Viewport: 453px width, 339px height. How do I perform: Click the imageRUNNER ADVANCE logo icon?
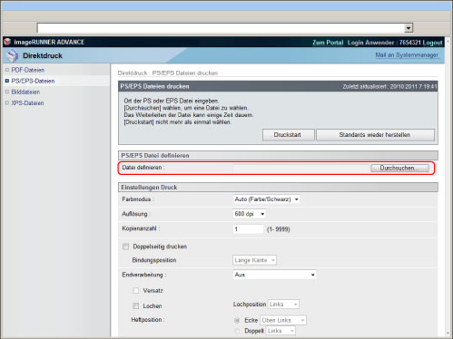click(x=7, y=42)
